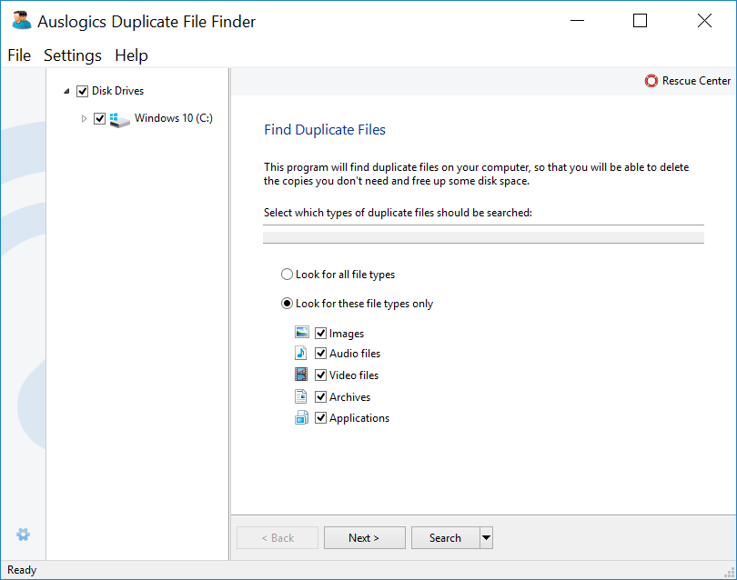
Task: Click the Find Duplicate Files heading
Action: 325,130
